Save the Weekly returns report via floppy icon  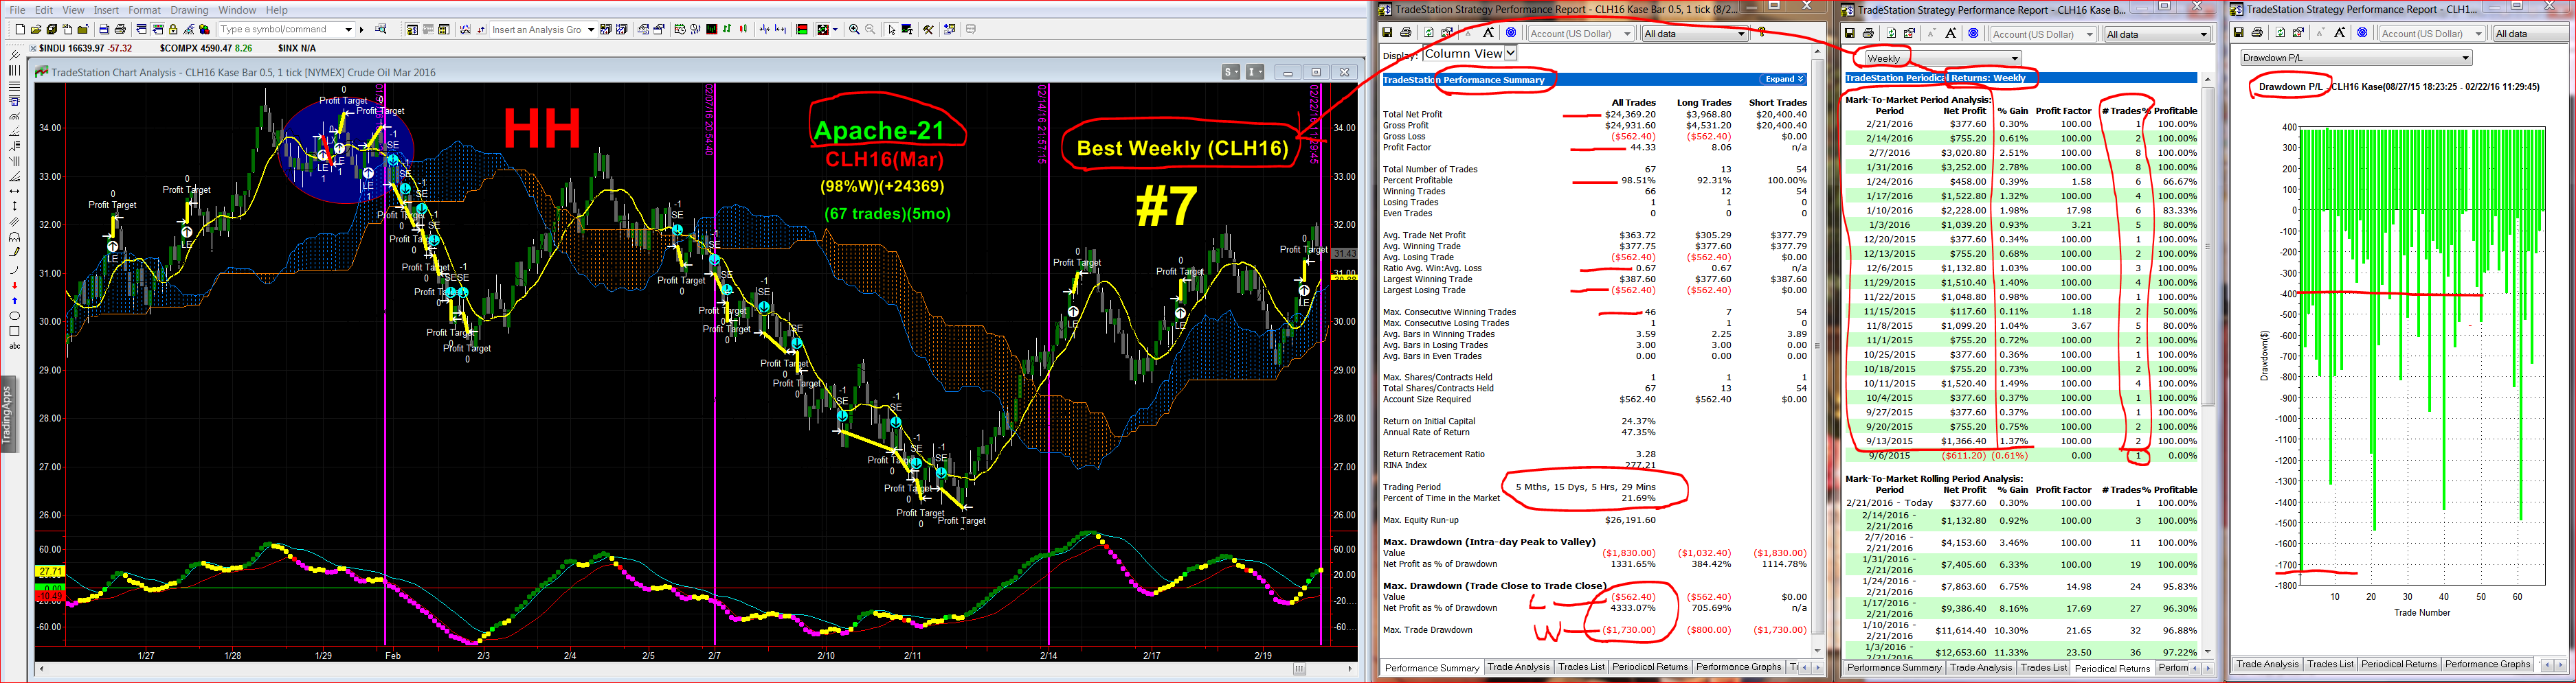pos(1850,33)
